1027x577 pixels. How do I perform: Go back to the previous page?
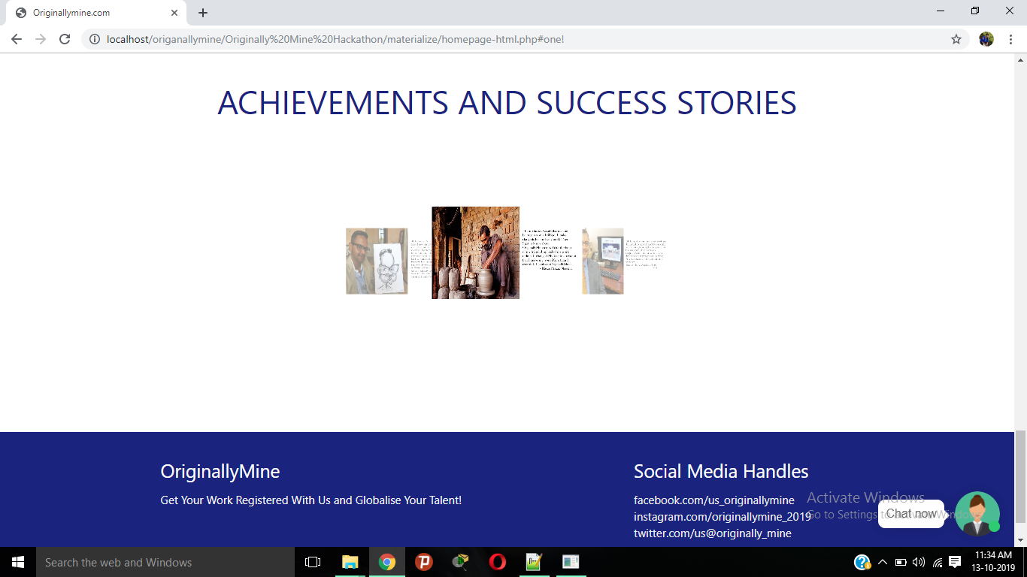pos(17,39)
